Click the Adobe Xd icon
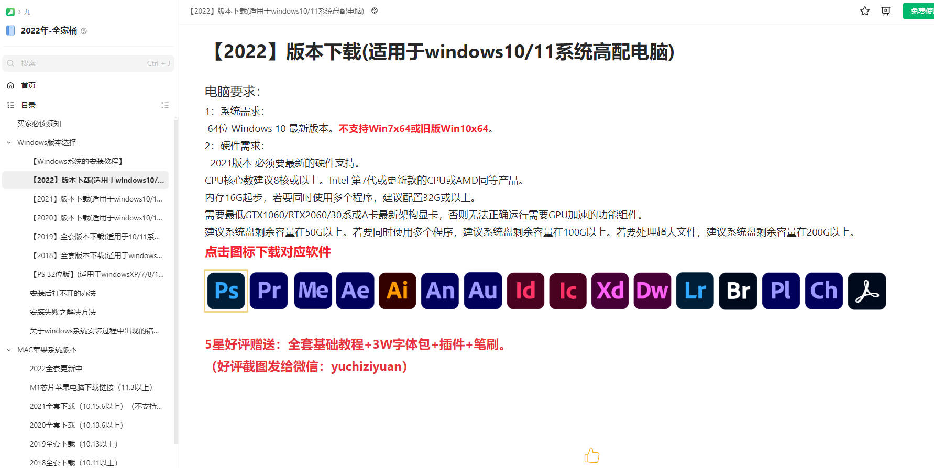This screenshot has width=934, height=468. click(x=610, y=291)
